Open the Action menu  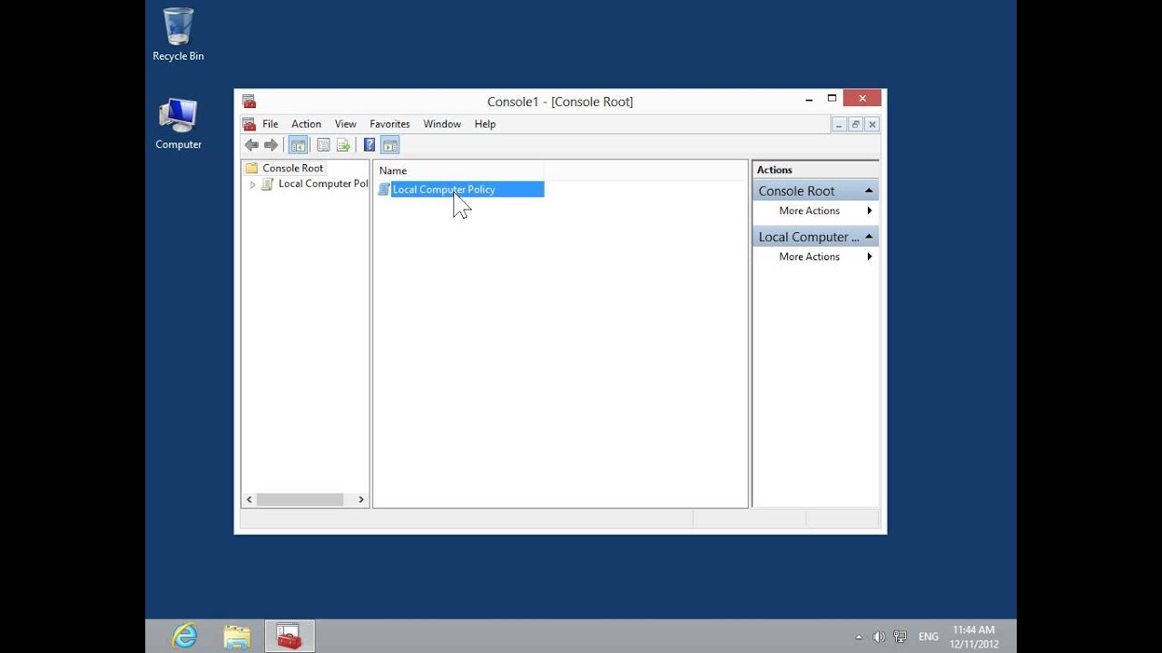306,124
